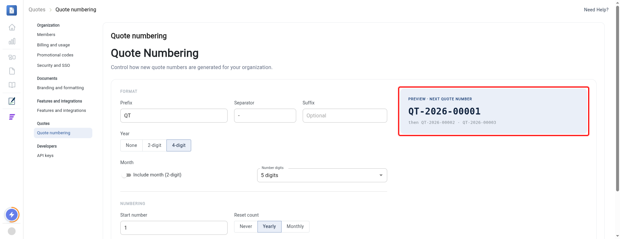
Task: Click the Need Help? link
Action: click(596, 10)
